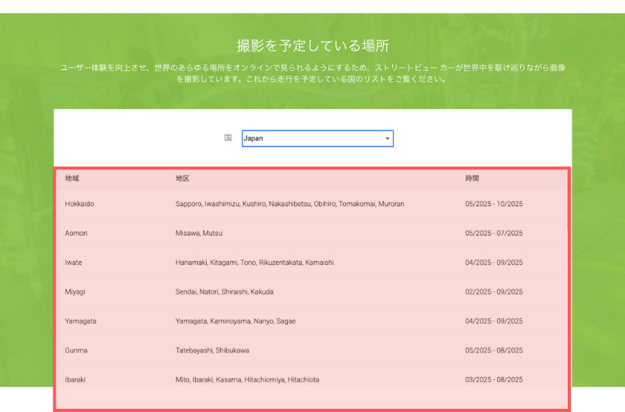Select the Iwate region cell
The width and height of the screenshot is (625, 412).
click(73, 262)
